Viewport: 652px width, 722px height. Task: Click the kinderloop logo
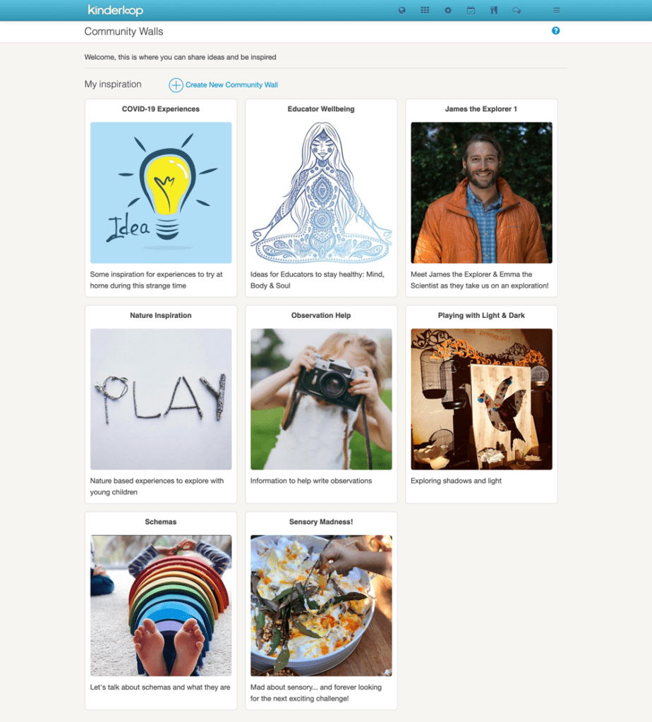tap(116, 10)
